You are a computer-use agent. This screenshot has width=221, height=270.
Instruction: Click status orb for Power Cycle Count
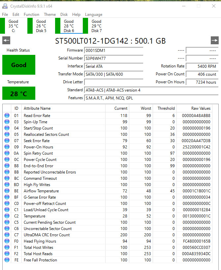(7, 159)
